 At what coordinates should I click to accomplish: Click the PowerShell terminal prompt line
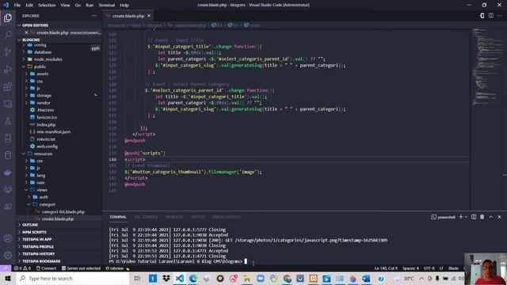pyautogui.click(x=177, y=261)
